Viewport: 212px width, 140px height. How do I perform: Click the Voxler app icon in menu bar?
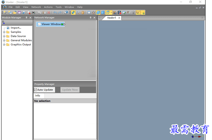pyautogui.click(x=5, y=7)
